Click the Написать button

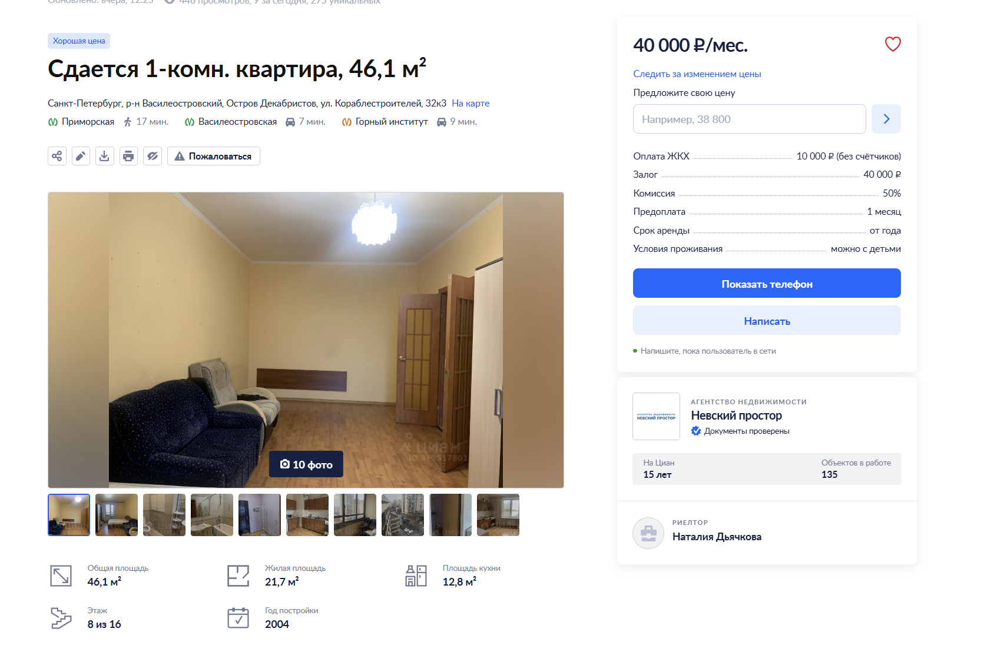[767, 320]
